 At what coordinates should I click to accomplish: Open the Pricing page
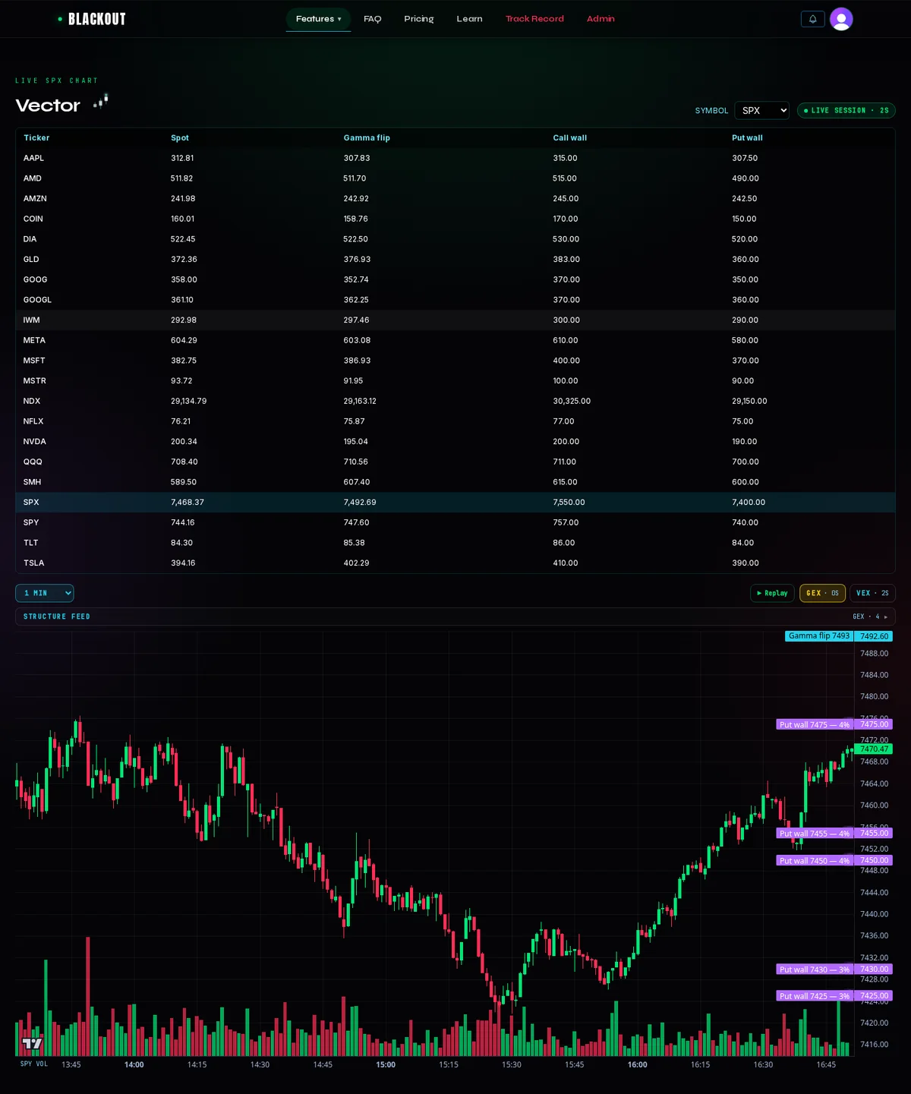point(419,19)
